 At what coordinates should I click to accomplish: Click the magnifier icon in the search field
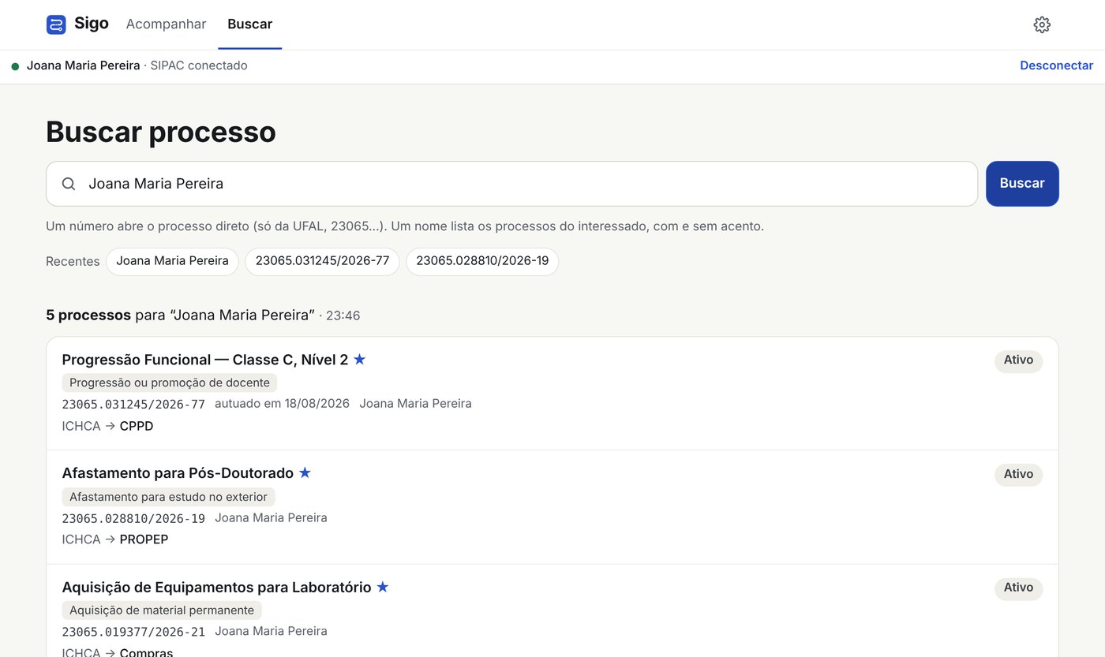pos(69,184)
